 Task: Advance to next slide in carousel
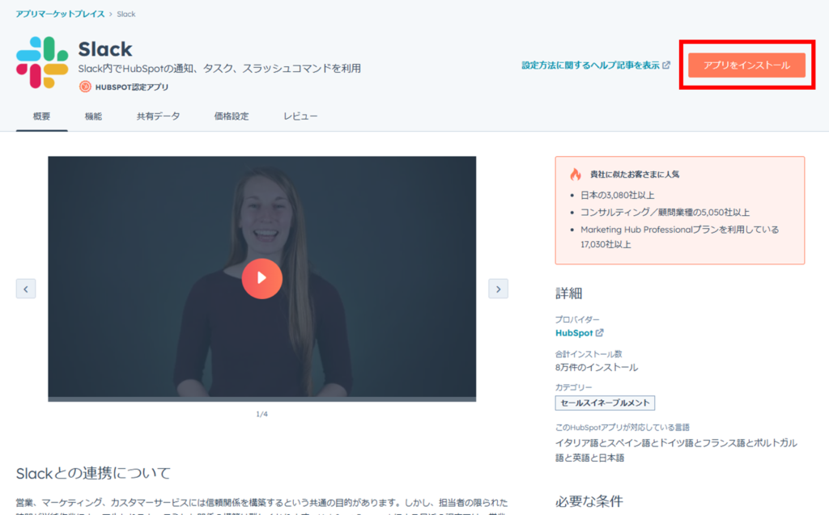pos(498,289)
